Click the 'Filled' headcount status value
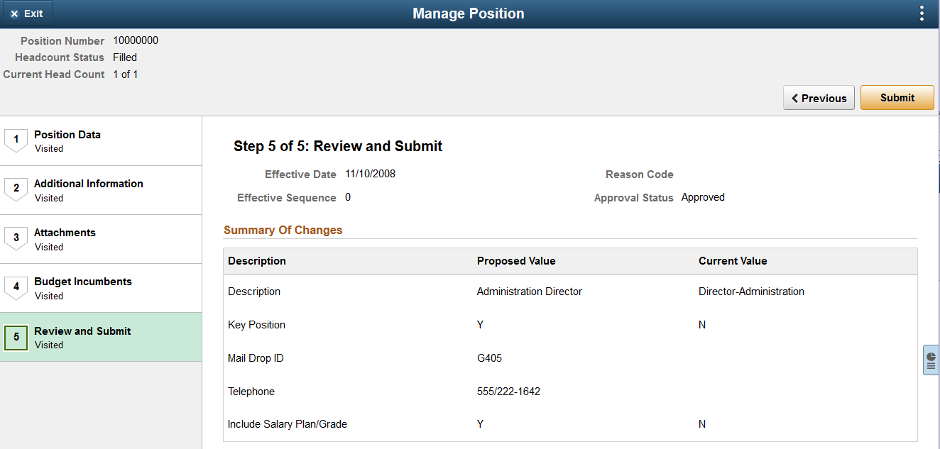Screen dimensions: 940x449 [x=125, y=57]
